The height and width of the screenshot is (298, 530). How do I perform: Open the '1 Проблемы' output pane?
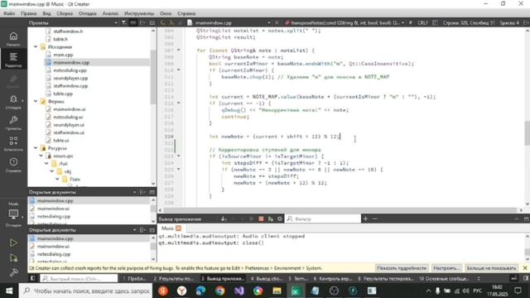tap(134, 279)
